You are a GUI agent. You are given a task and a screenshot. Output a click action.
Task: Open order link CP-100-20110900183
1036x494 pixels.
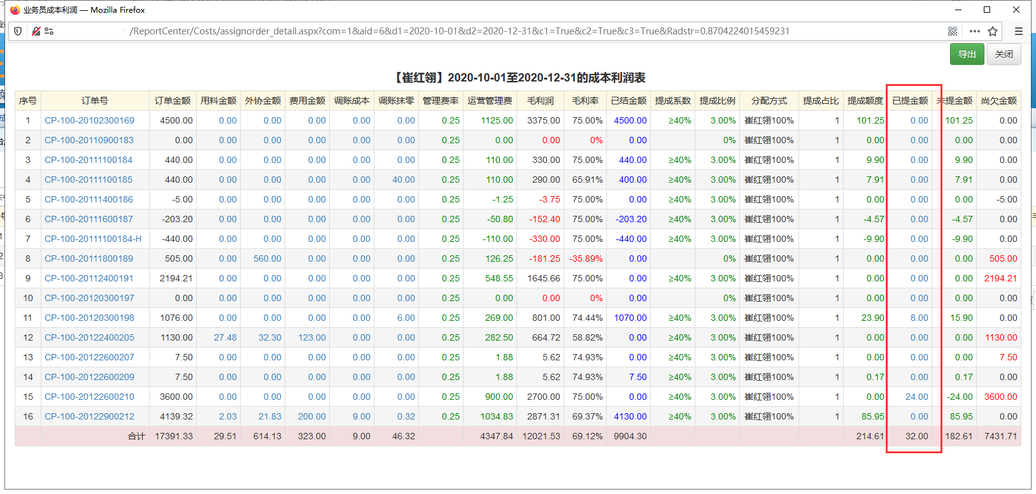coord(89,140)
